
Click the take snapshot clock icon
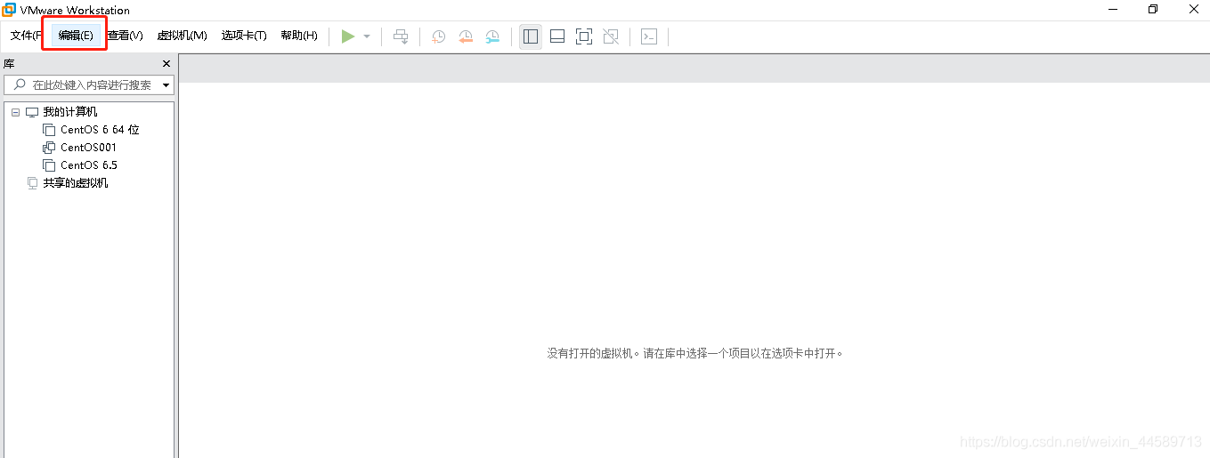[x=438, y=36]
